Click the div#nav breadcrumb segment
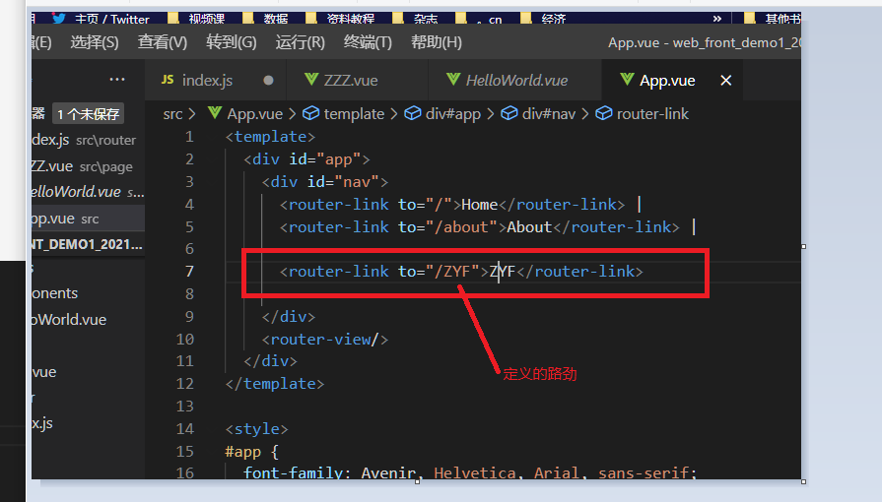The height and width of the screenshot is (502, 882). pyautogui.click(x=549, y=114)
